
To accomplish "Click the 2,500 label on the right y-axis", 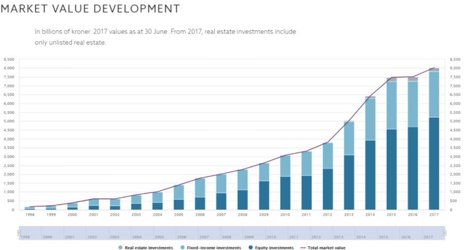I will click(455, 165).
